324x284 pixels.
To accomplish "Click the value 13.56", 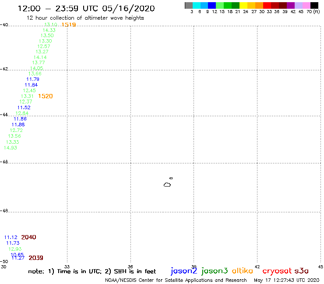I will click(14, 136).
